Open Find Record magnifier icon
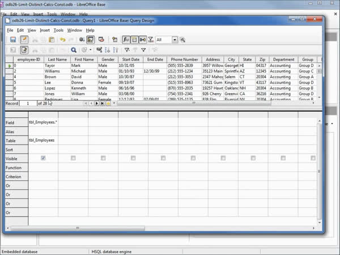Screen dimensions: 340x255 click(x=74, y=50)
